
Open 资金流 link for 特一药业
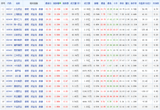(x=34, y=24)
